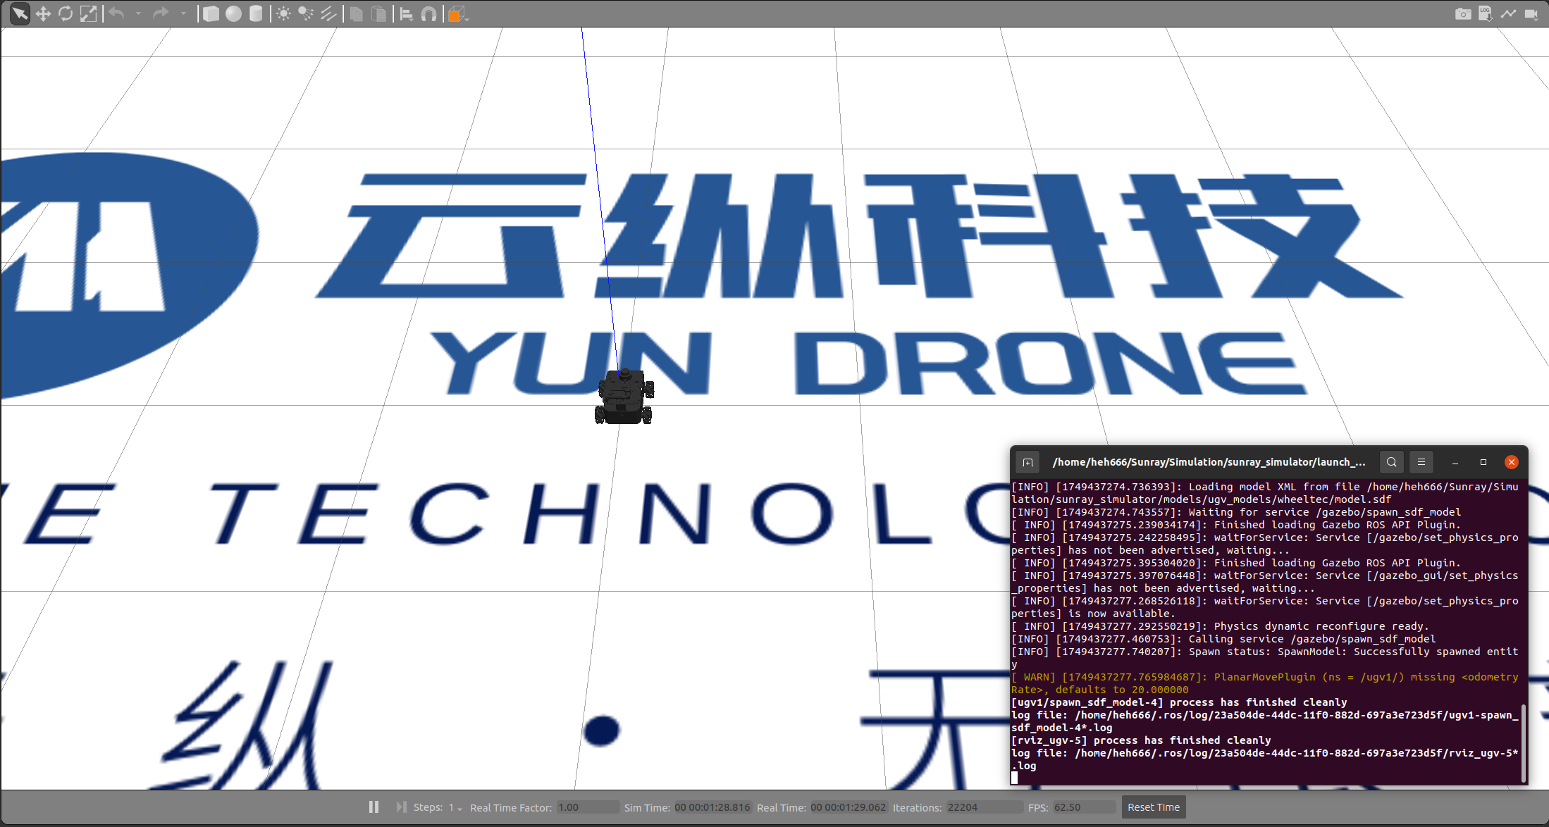Activate the scale mode tool
Image resolution: width=1549 pixels, height=827 pixels.
88,13
